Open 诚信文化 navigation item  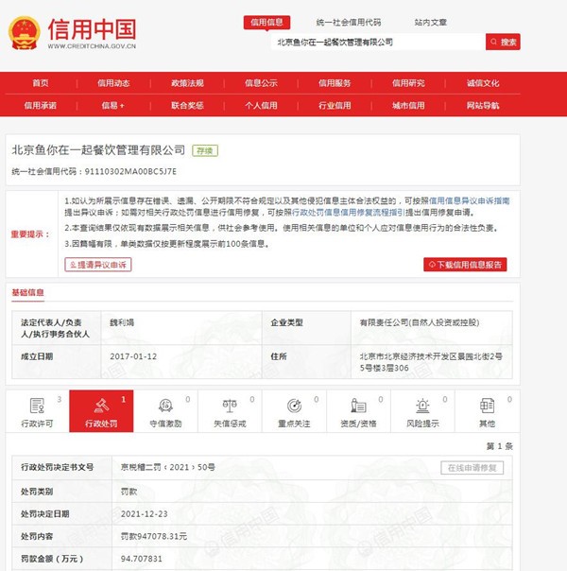click(483, 83)
